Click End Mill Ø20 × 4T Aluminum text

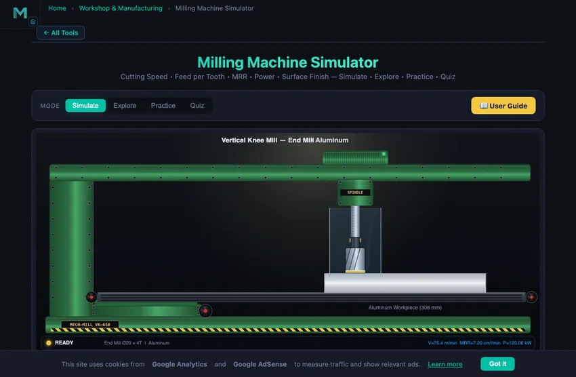pos(137,343)
